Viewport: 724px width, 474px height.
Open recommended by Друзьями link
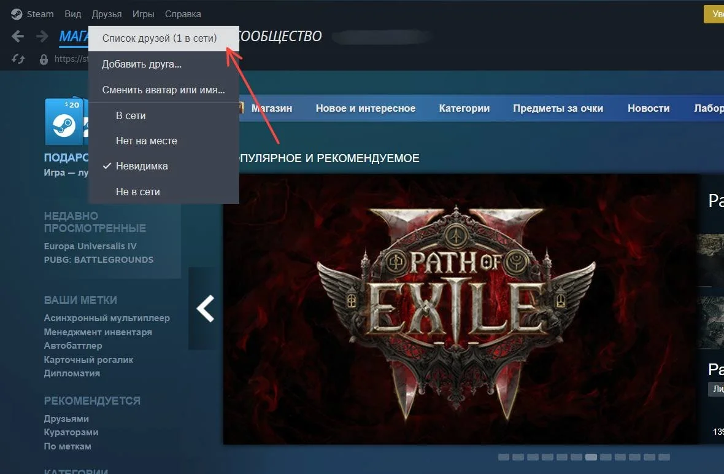[x=66, y=419]
